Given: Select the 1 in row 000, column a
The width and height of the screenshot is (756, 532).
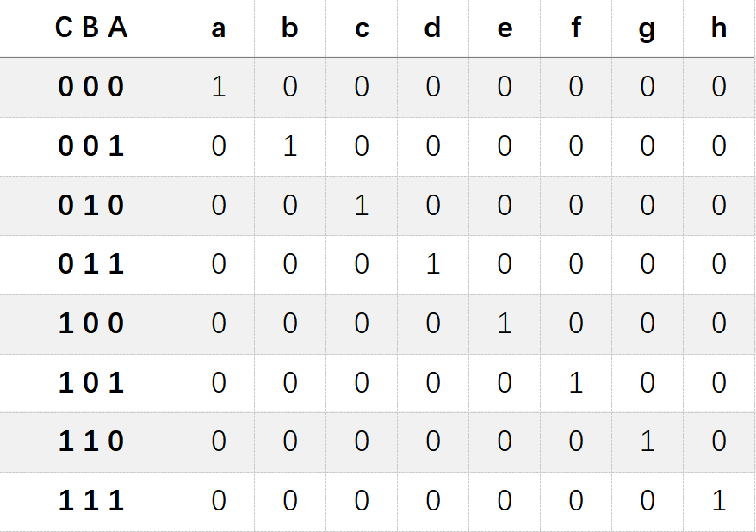Looking at the screenshot, I should click(x=219, y=87).
